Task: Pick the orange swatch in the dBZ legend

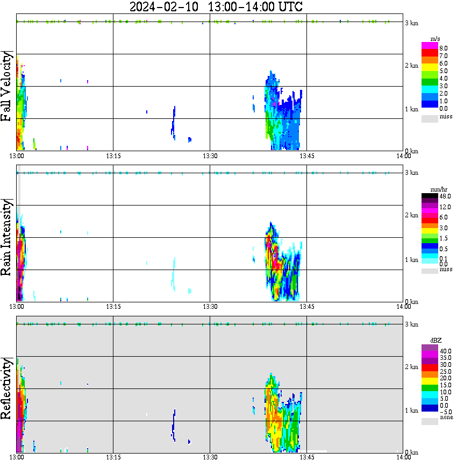Action: coord(430,374)
